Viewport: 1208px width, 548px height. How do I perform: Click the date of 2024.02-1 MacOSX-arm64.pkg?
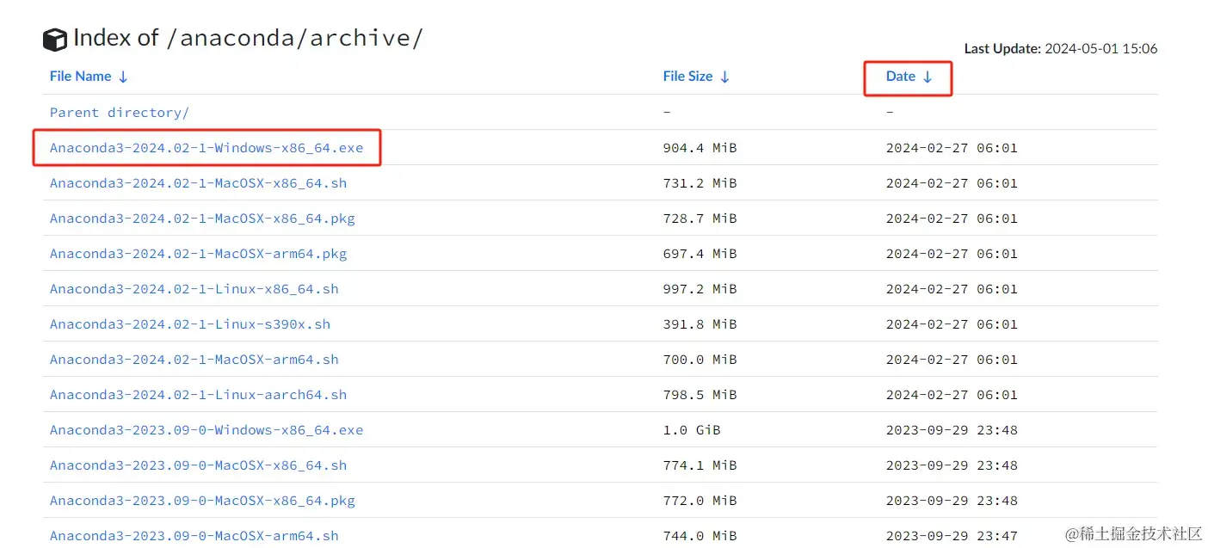click(952, 253)
